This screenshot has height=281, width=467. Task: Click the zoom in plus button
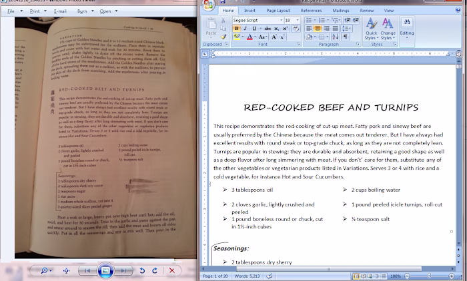pos(452,276)
